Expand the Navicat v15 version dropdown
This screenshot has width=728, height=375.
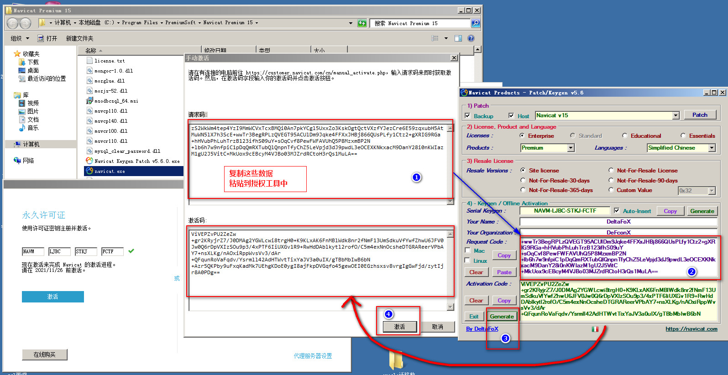coord(676,116)
